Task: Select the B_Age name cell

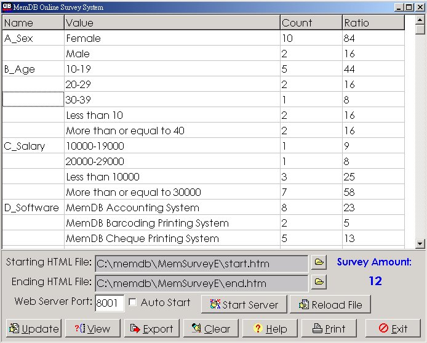Action: (33, 69)
